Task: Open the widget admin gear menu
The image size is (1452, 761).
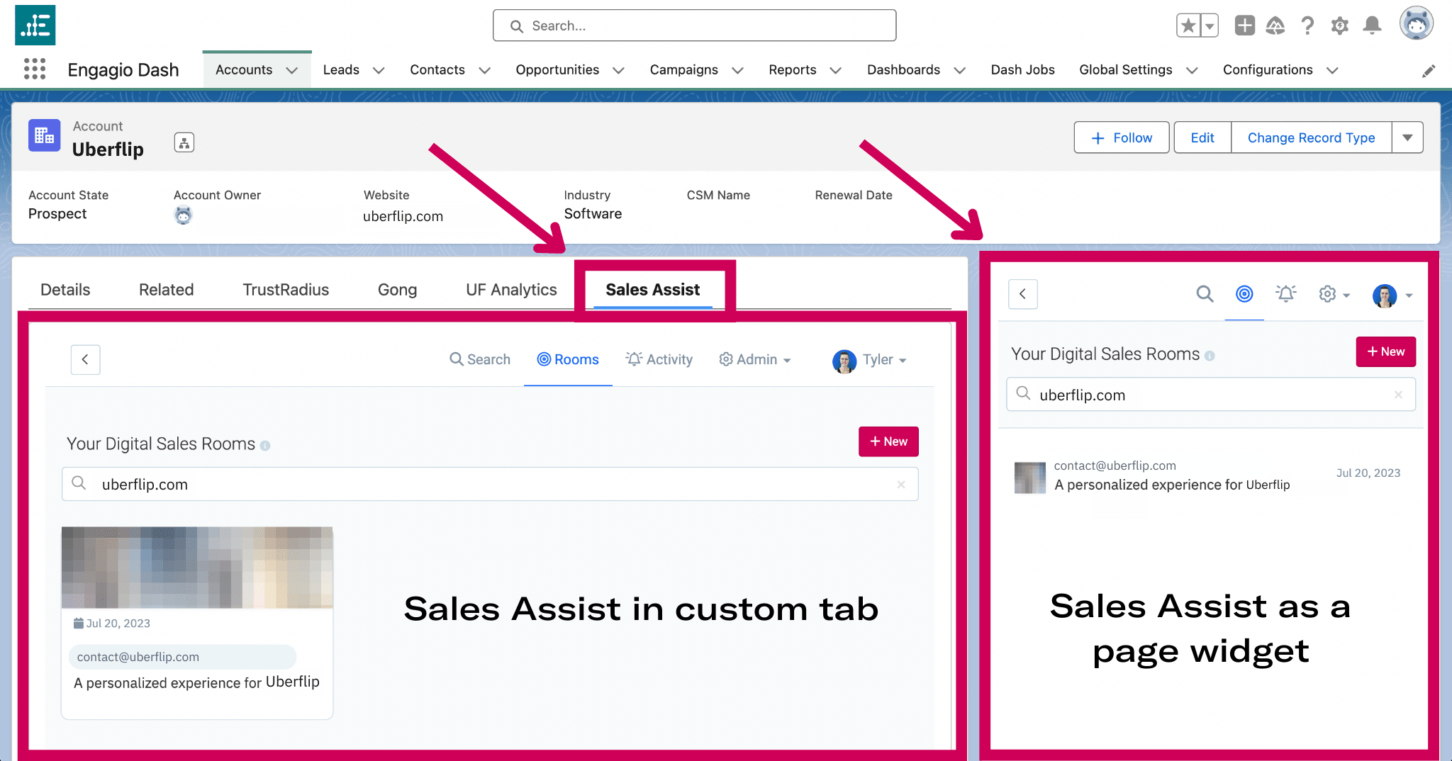Action: coord(1334,294)
